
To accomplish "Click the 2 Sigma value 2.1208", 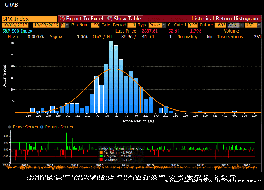I will point(126,156).
